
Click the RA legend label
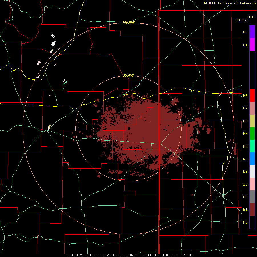pyautogui.click(x=245, y=146)
